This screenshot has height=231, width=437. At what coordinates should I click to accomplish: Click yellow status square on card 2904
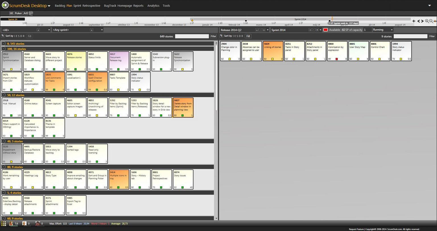coord(230,59)
